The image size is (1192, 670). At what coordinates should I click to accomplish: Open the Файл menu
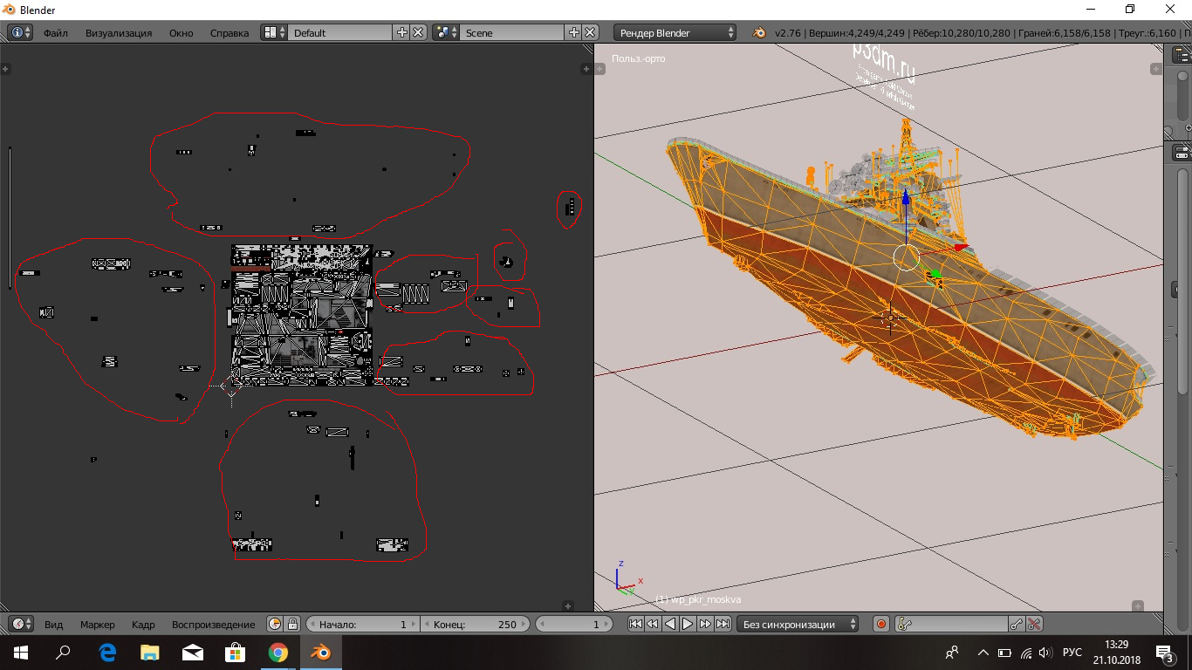point(55,33)
